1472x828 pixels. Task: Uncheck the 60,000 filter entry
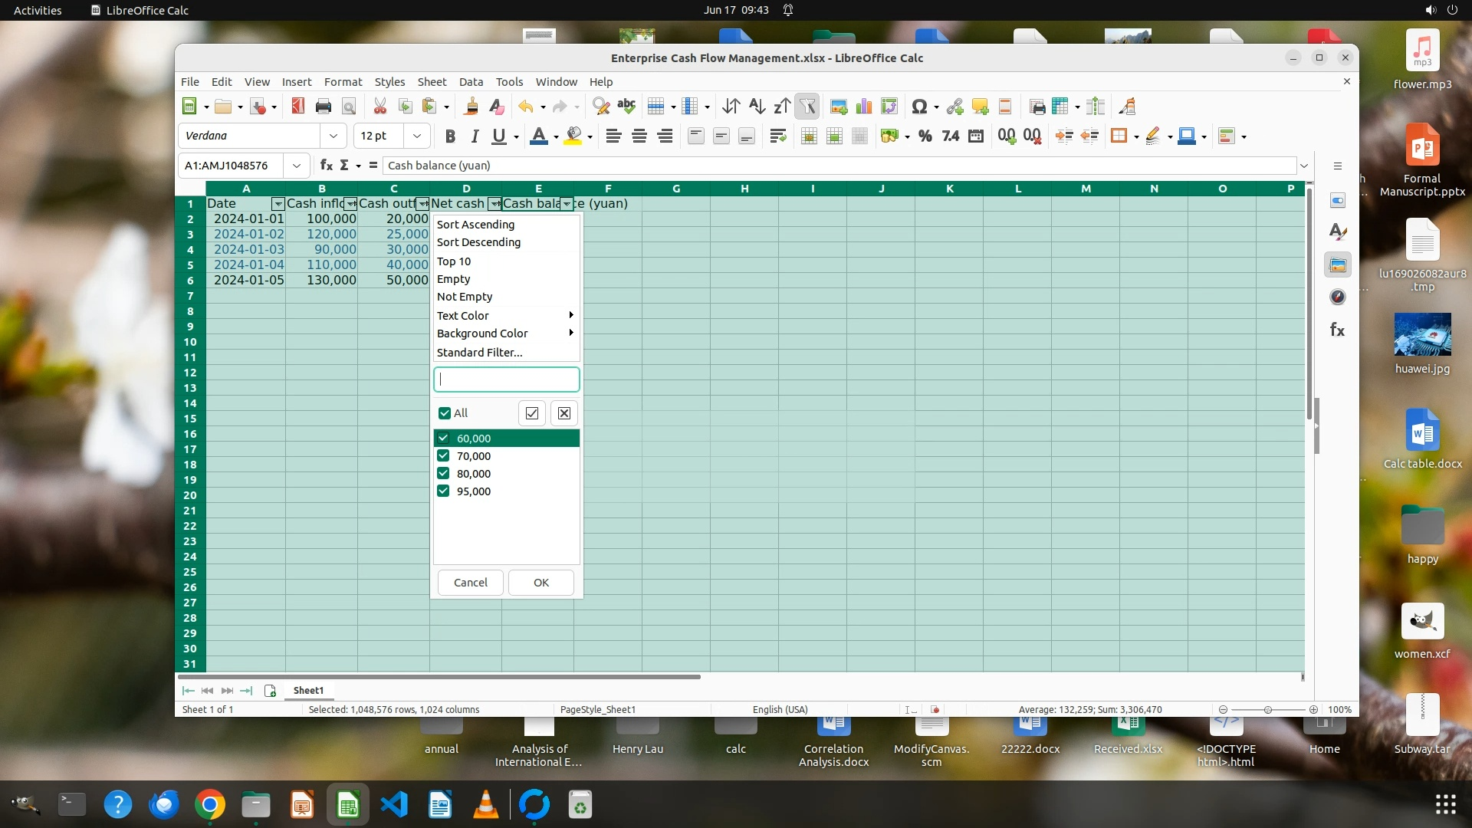pos(443,439)
